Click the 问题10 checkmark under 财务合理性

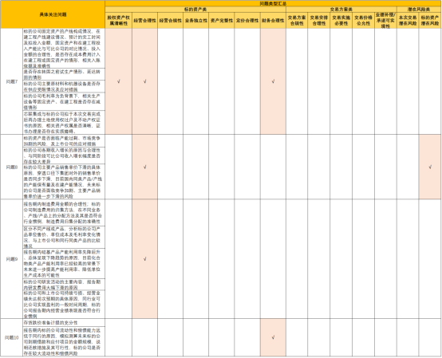tap(273, 337)
